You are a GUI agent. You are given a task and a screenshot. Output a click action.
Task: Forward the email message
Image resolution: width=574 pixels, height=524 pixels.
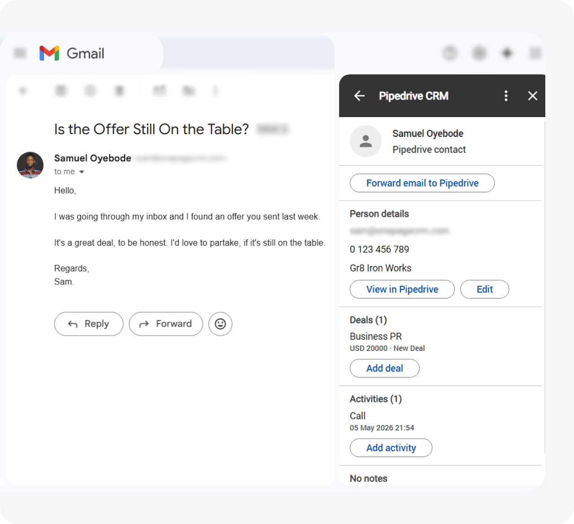point(166,324)
